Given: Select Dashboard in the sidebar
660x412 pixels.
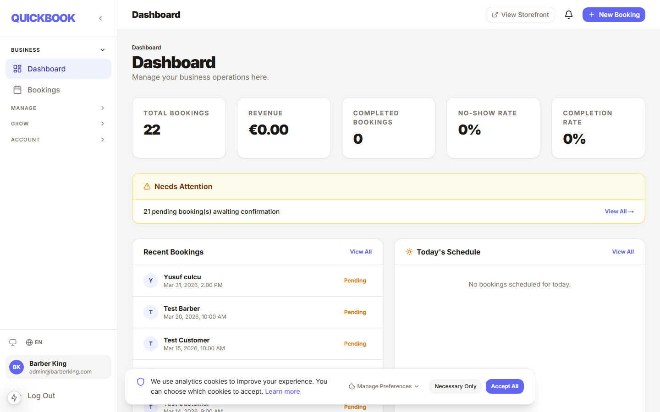Looking at the screenshot, I should click(x=46, y=69).
